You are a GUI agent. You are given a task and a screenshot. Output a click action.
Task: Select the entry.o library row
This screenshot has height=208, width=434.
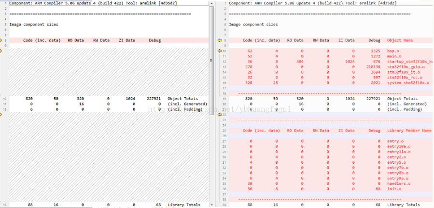331,142
